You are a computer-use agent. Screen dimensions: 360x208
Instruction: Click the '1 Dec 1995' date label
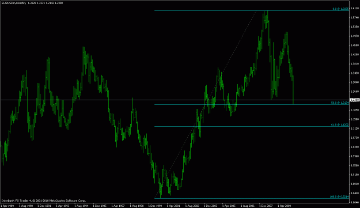click(x=100, y=206)
